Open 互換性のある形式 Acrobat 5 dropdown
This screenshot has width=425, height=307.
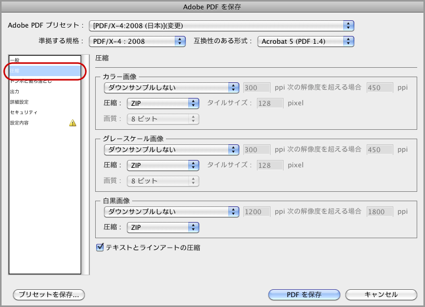coord(306,41)
